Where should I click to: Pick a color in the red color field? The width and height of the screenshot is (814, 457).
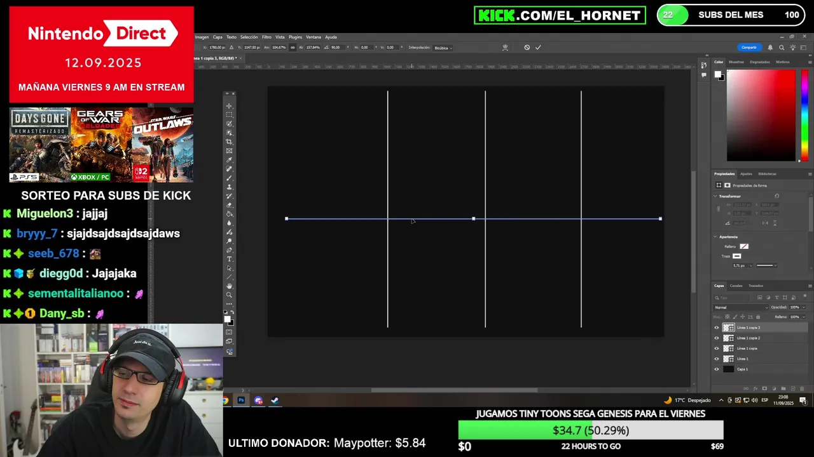pos(761,116)
